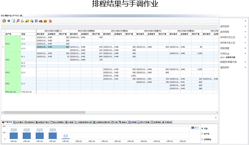Click the 生产线 column header

[13, 34]
